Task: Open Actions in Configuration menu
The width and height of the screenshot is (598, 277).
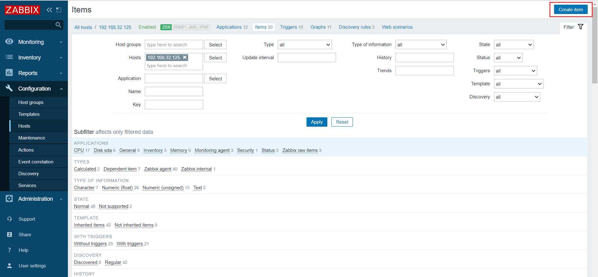Action: [x=39, y=150]
